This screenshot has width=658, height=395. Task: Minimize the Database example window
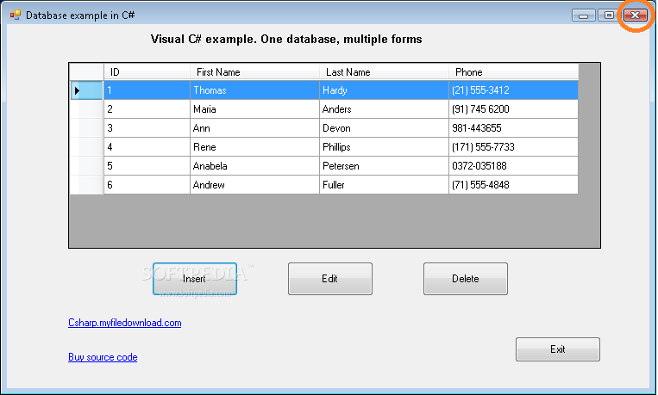point(583,15)
